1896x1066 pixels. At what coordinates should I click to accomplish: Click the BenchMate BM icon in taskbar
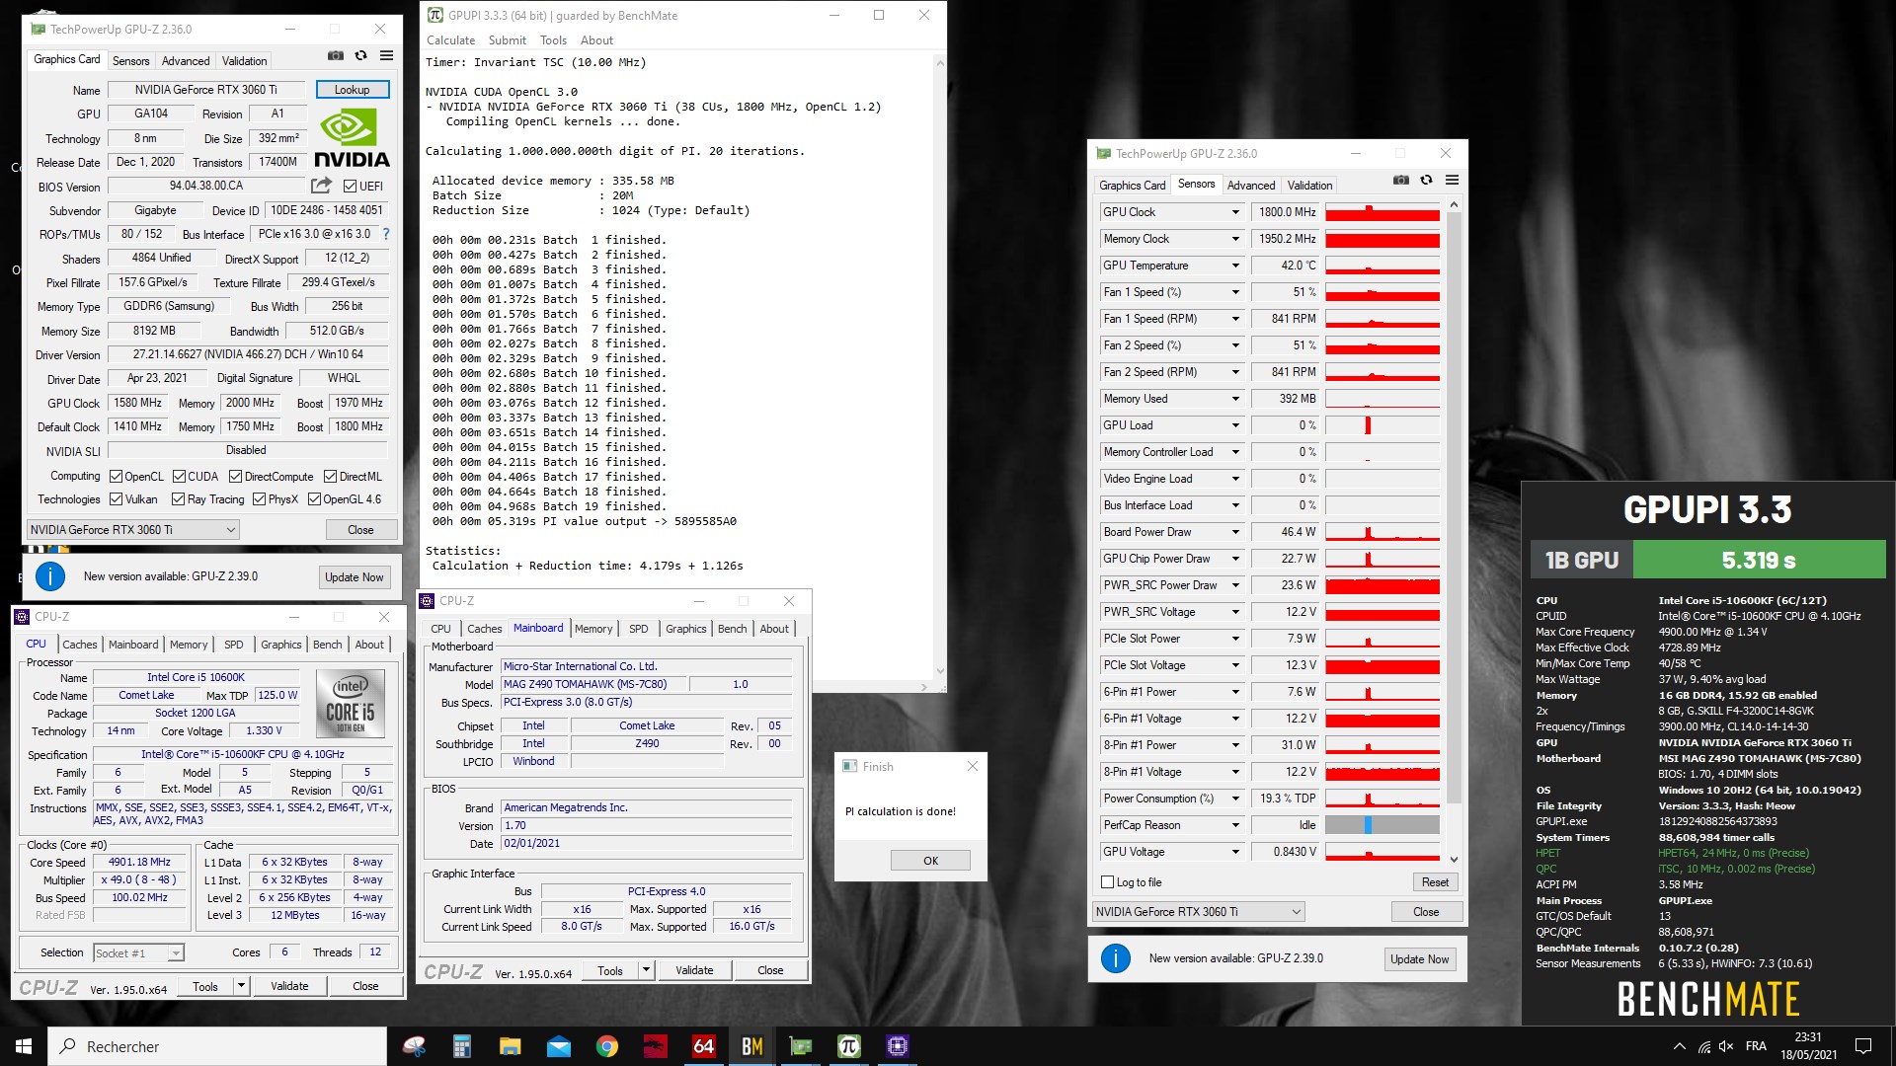752,1046
